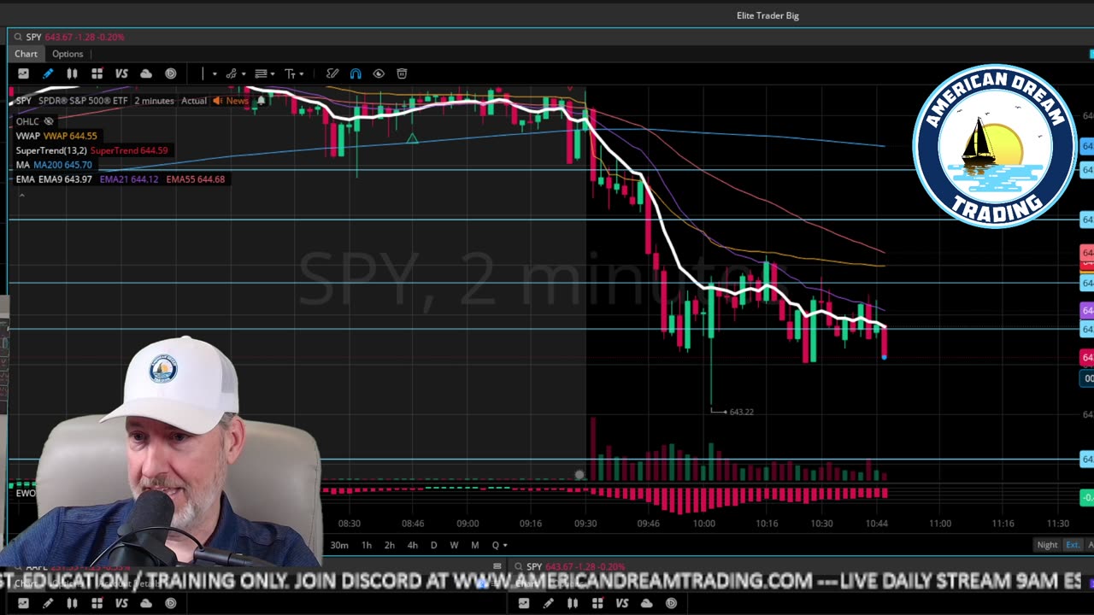Click cloud icon in lower SPY panel toolbar
This screenshot has height=615, width=1094.
[x=647, y=603]
